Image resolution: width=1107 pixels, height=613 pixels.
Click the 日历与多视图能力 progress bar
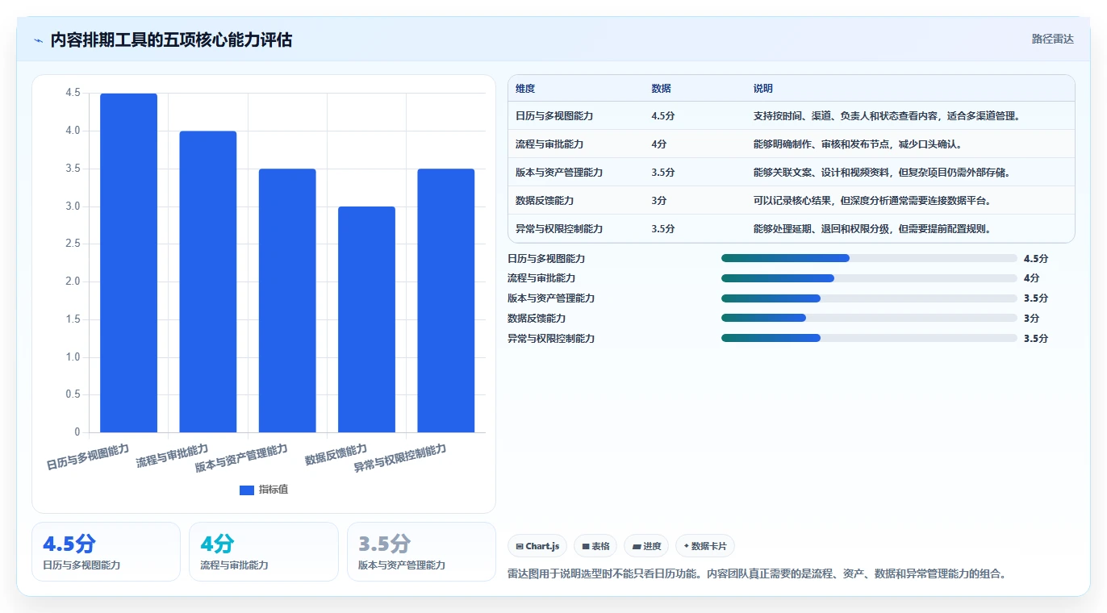869,258
